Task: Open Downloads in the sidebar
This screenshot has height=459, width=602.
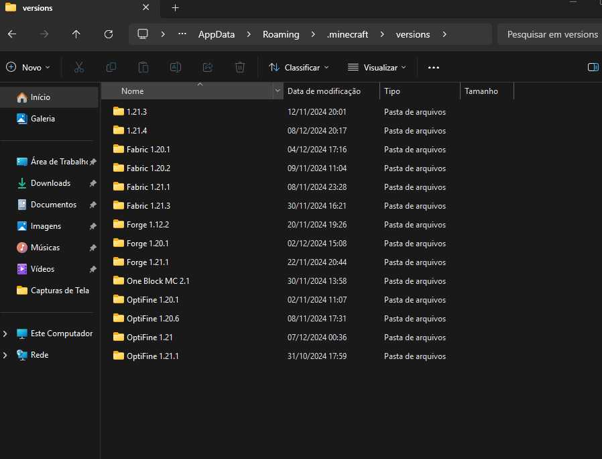Action: pos(50,183)
